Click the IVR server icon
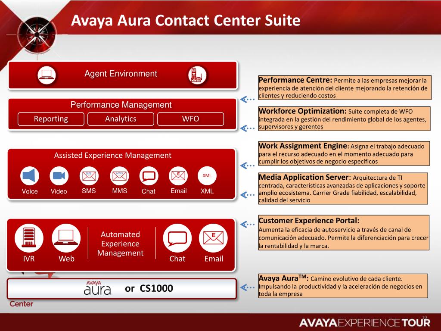This screenshot has height=331, width=441. coord(29,238)
